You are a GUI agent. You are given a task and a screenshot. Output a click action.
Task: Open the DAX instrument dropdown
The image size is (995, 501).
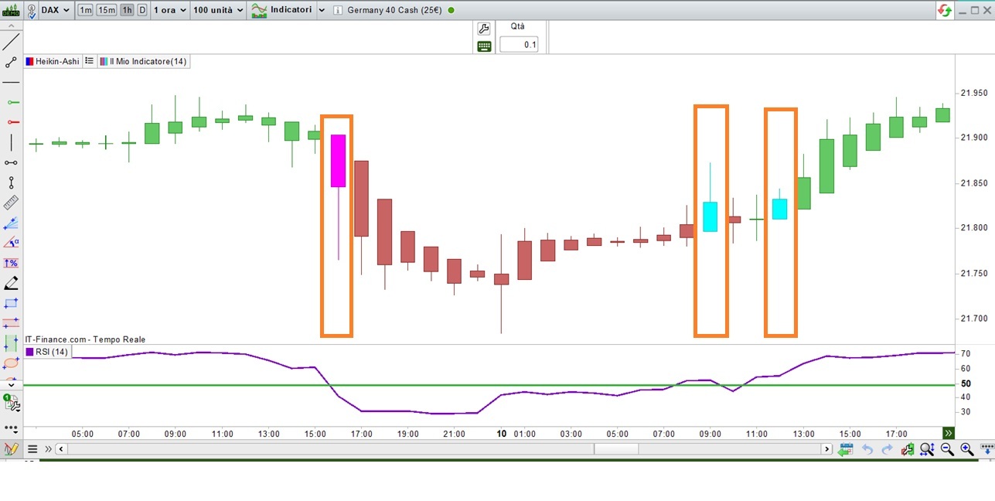(55, 10)
